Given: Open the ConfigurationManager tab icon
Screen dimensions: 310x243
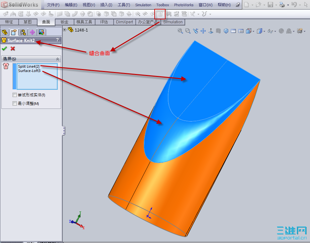Looking at the screenshot, I should (23, 32).
